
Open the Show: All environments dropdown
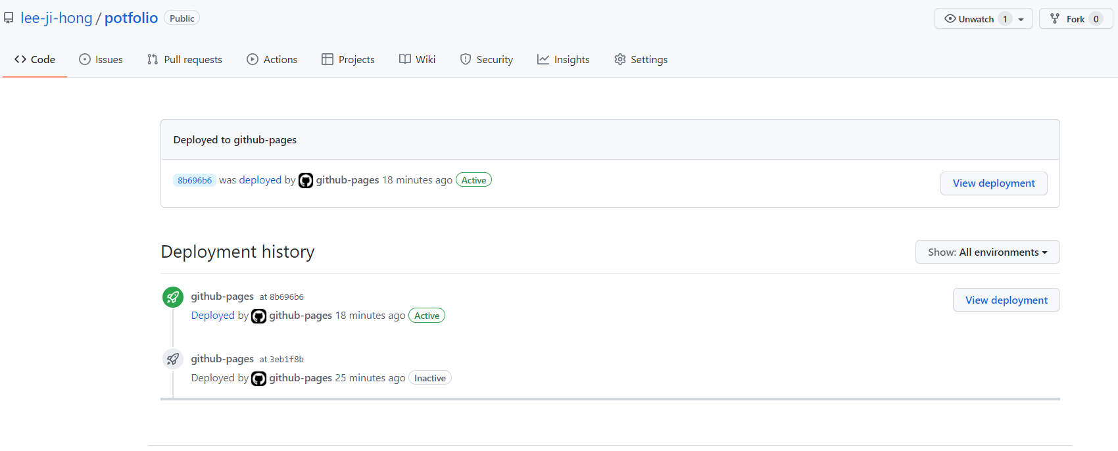(x=987, y=252)
